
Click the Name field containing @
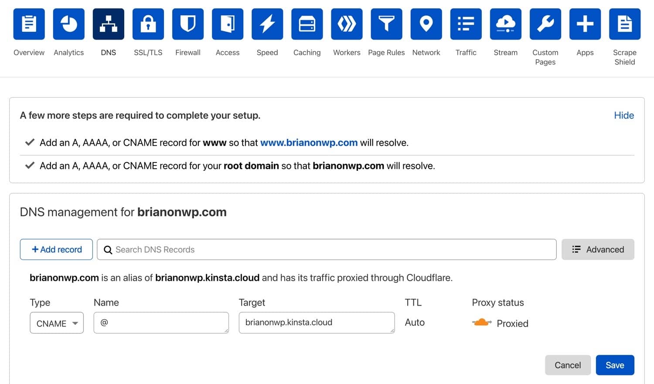coord(161,323)
